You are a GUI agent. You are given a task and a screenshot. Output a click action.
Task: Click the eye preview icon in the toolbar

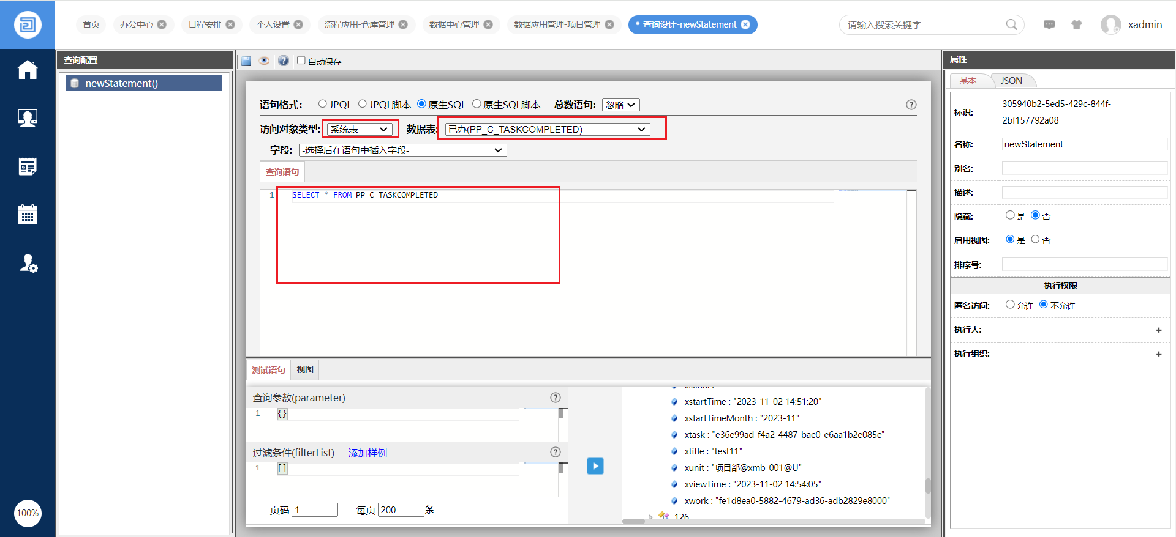click(264, 61)
